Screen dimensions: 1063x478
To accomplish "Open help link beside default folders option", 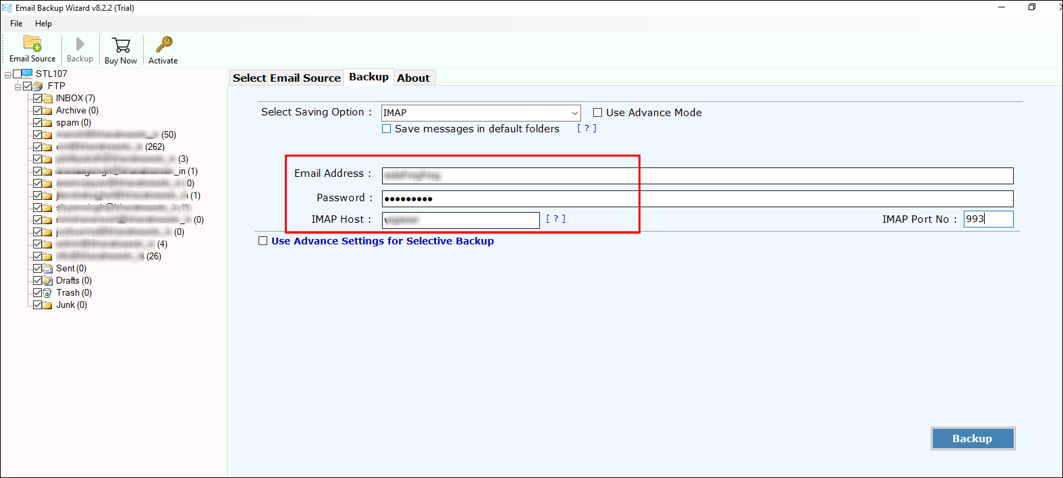I will pyautogui.click(x=587, y=128).
